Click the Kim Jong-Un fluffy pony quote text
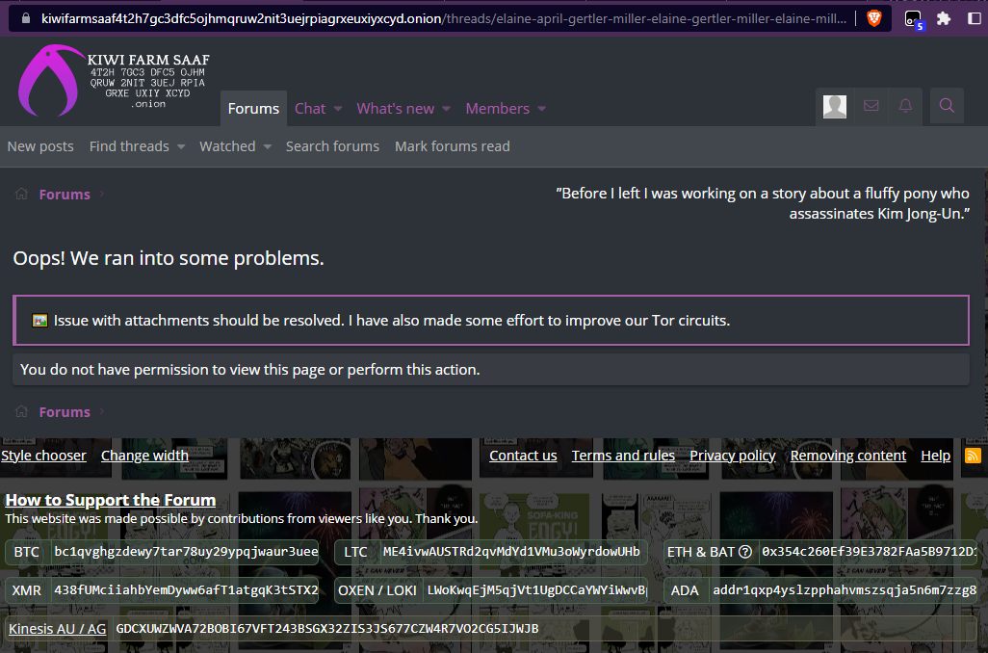Screen dimensions: 988x653 point(763,203)
